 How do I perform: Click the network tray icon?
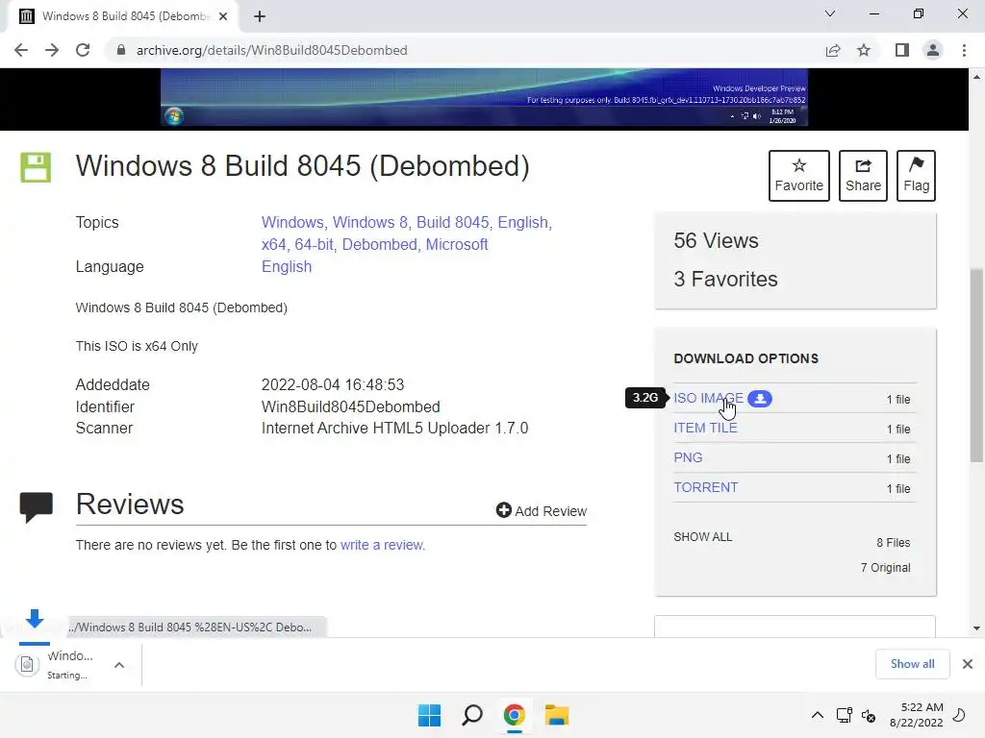(845, 715)
